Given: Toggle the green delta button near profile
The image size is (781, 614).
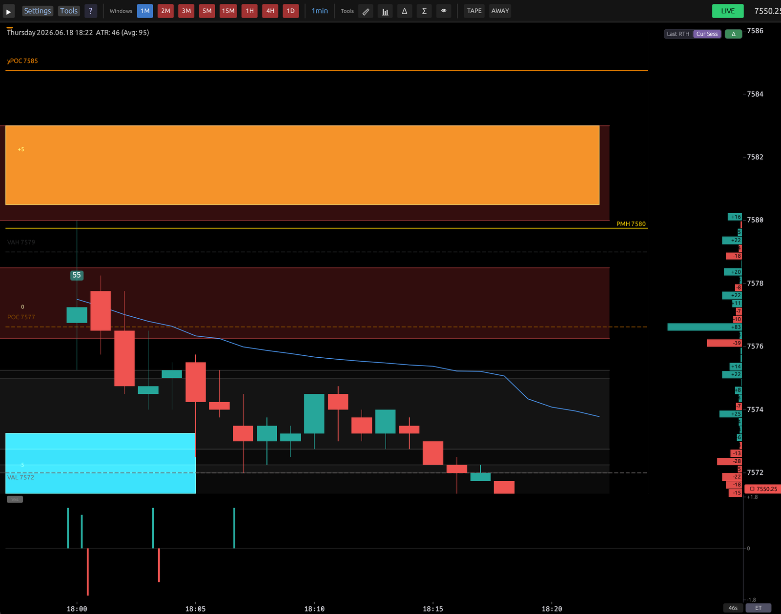Looking at the screenshot, I should [733, 34].
